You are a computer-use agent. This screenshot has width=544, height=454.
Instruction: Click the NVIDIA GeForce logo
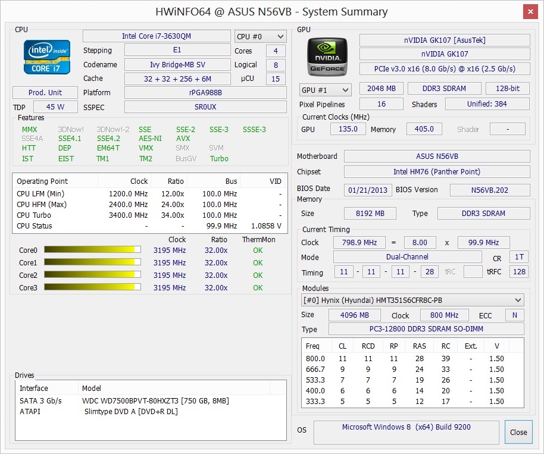(327, 57)
